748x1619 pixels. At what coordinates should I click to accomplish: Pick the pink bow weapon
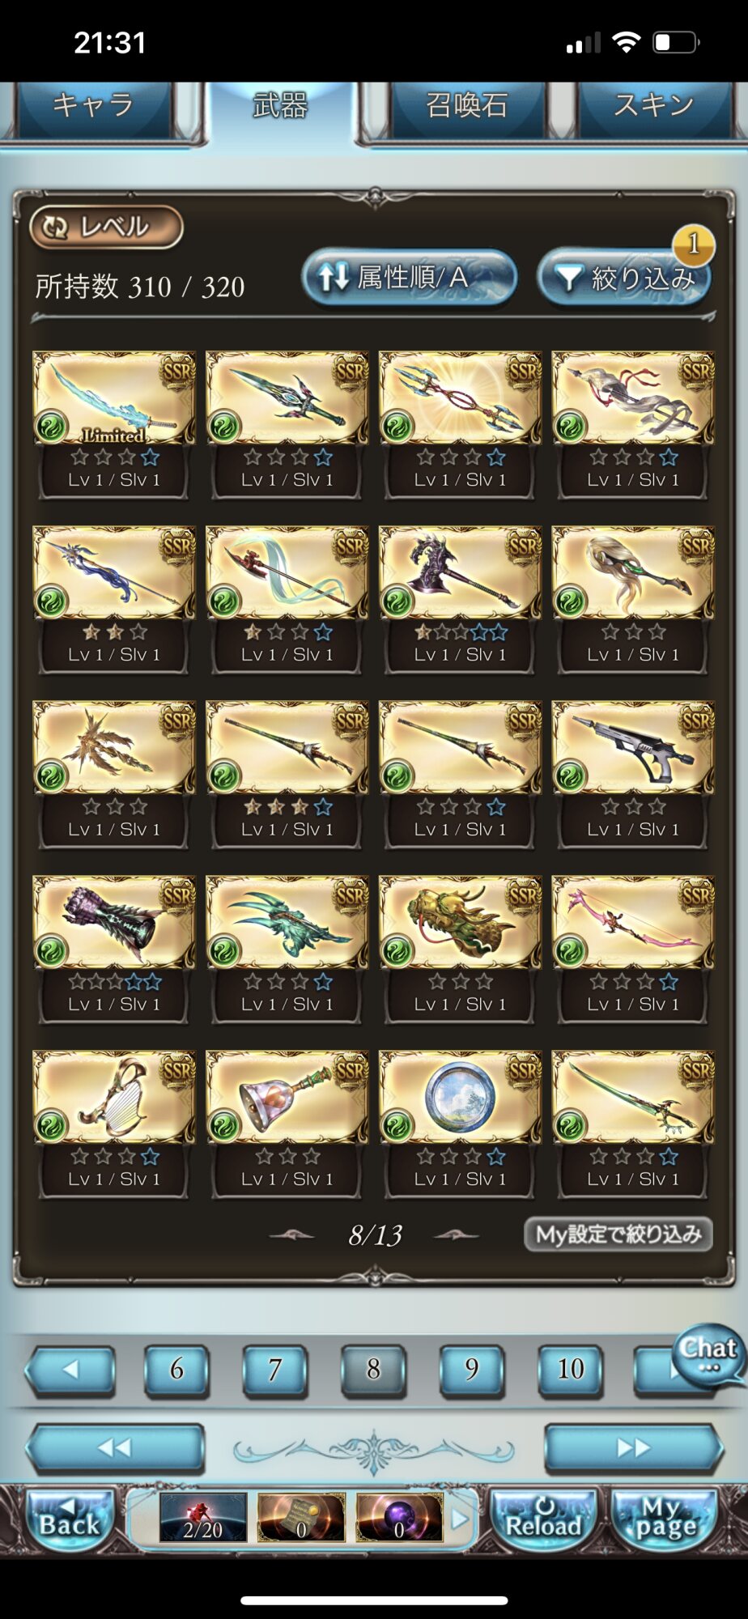pyautogui.click(x=633, y=923)
